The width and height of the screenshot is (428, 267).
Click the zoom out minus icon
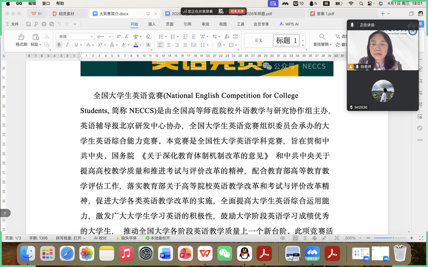tap(368, 238)
